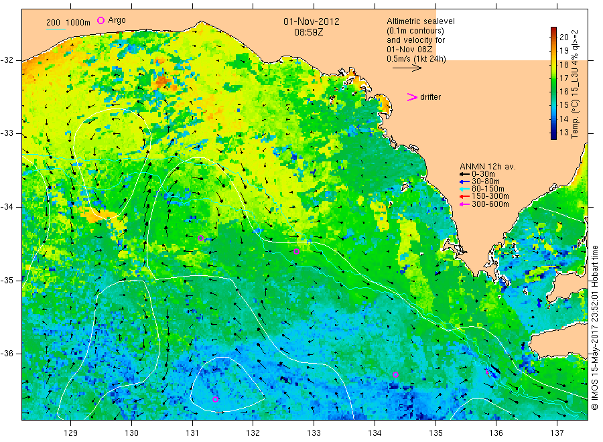Click the '136' longitude axis label

tap(496, 433)
